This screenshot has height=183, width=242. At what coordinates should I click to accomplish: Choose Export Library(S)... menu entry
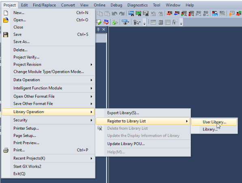point(143,113)
